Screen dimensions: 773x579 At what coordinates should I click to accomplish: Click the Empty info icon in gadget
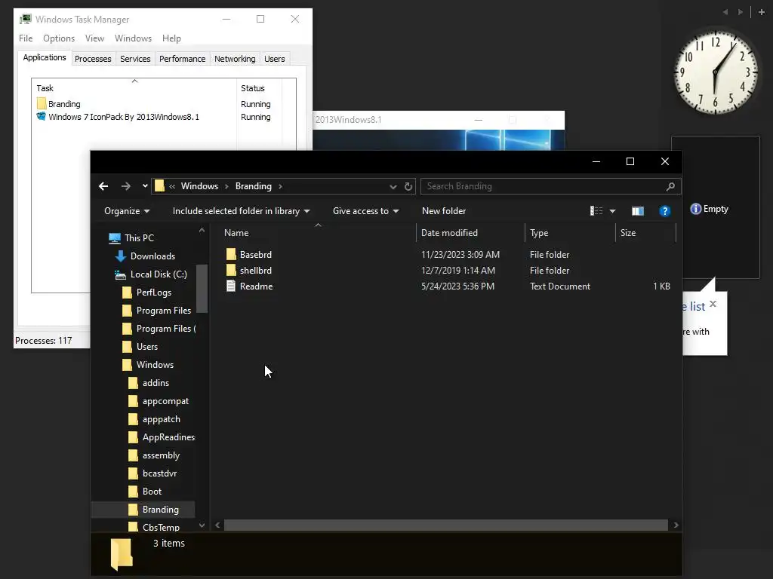coord(695,209)
